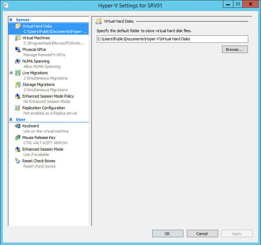Collapse the Server section header

point(11,20)
